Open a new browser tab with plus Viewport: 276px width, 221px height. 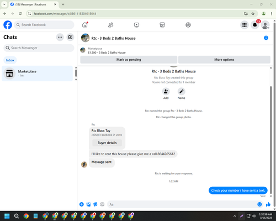(x=63, y=4)
